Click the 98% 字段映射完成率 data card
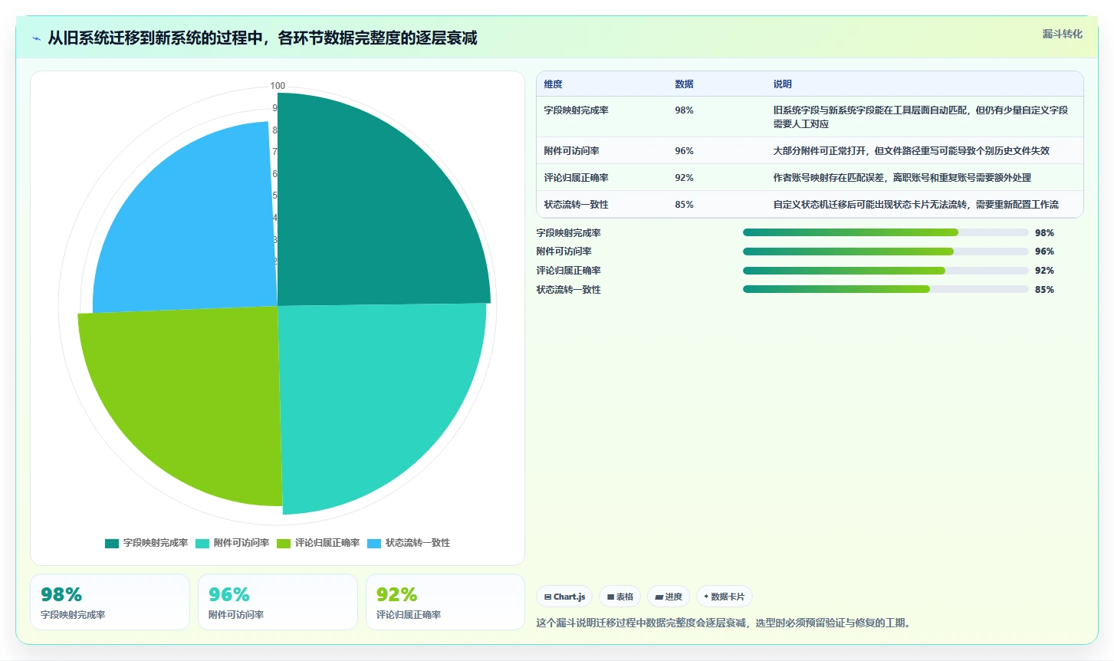The image size is (1114, 661). [x=110, y=602]
